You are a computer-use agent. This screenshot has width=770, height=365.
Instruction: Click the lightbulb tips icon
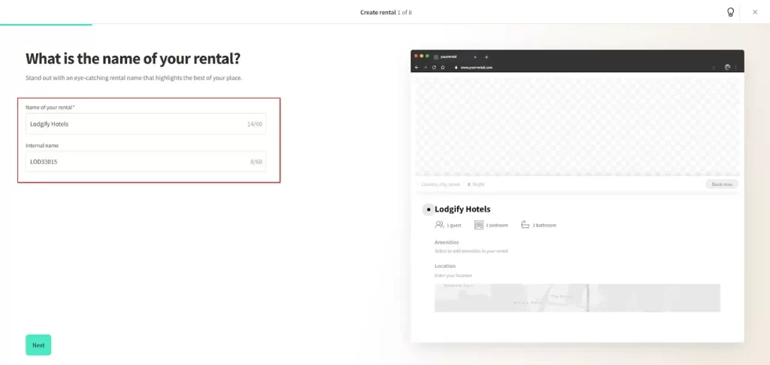(x=730, y=12)
